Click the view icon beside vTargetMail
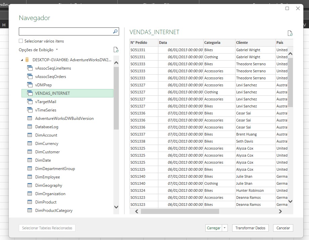This screenshot has height=240, width=309. coord(31,102)
